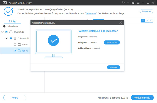The height and width of the screenshot is (103, 157).
Task: Select the G:(FAT32) (2) label
Action: point(19,32)
